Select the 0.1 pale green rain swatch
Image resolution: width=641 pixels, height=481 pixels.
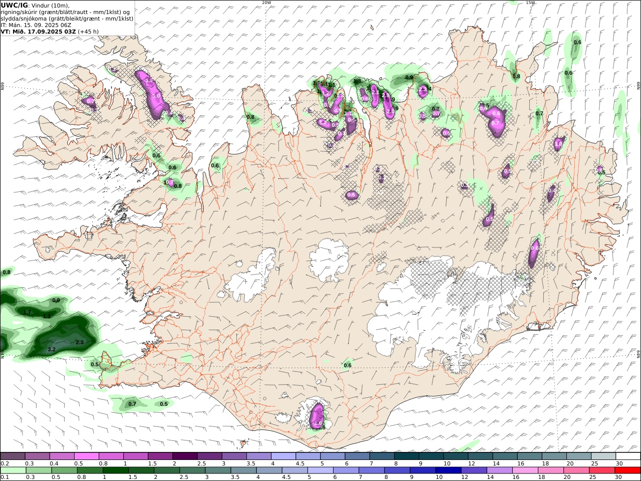(14, 470)
